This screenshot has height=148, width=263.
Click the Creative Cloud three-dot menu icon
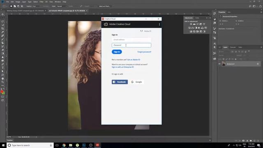pos(159,24)
